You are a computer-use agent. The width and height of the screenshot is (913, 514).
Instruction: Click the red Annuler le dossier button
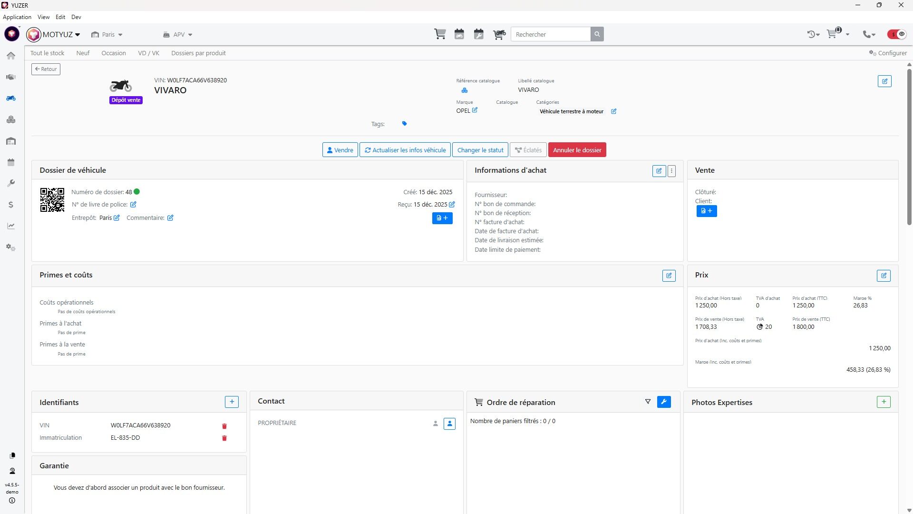(577, 150)
